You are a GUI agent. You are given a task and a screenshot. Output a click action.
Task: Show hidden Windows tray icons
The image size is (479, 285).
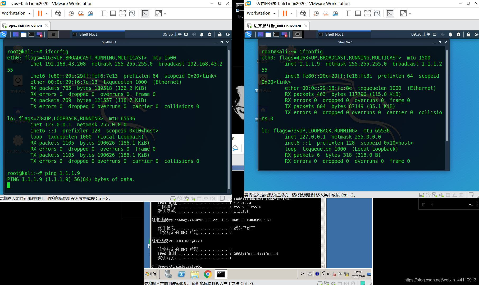pyautogui.click(x=328, y=274)
